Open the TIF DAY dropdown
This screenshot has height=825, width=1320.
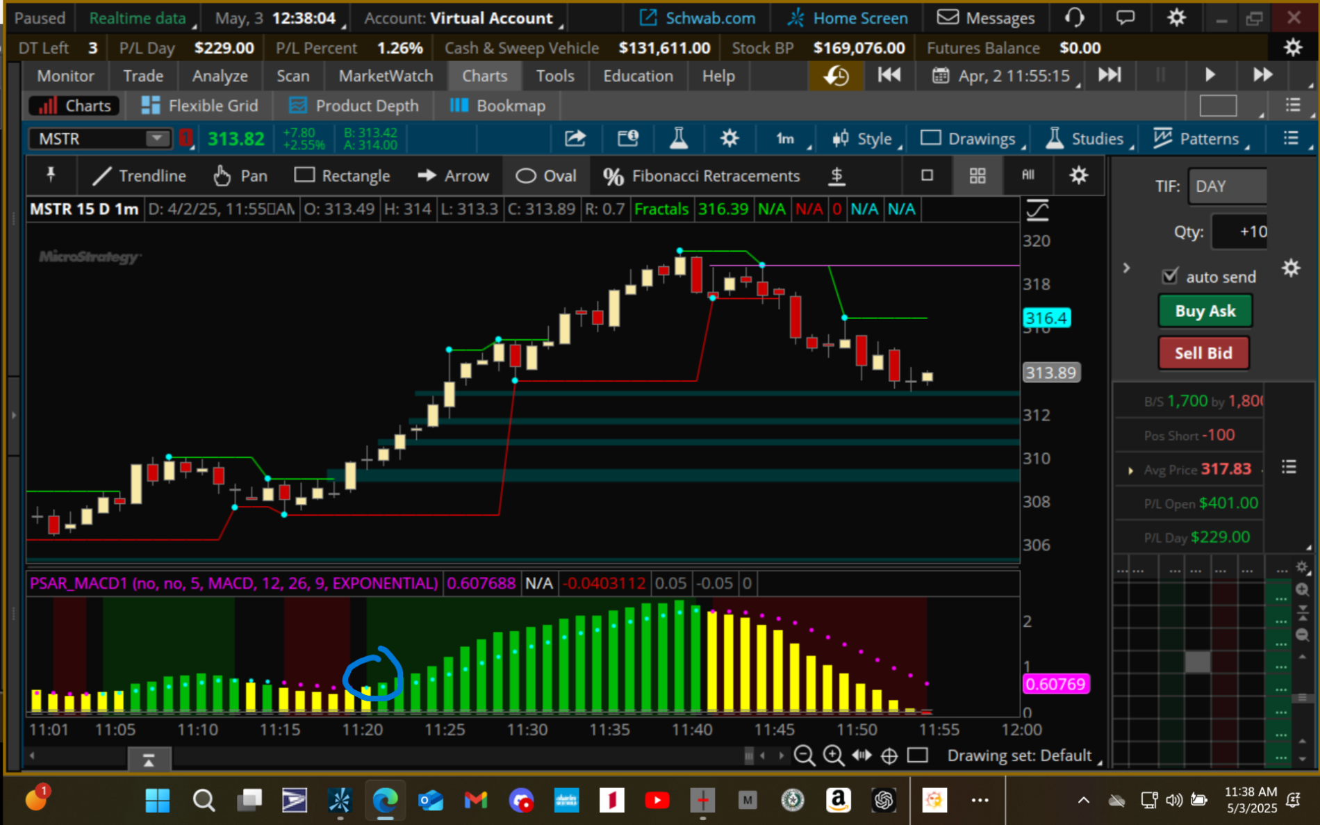pyautogui.click(x=1227, y=186)
